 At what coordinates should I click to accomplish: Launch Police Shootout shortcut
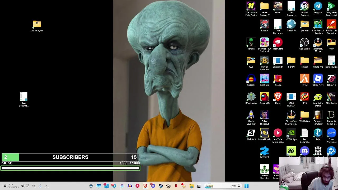[x=264, y=118]
